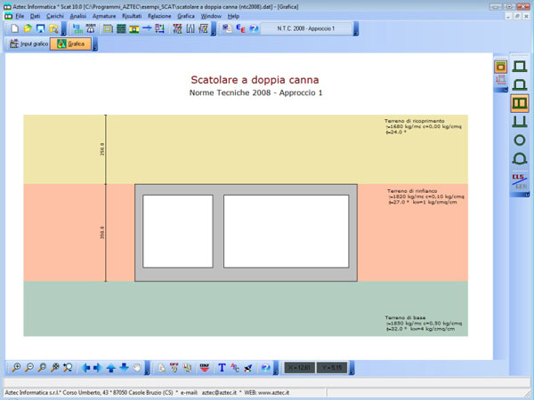Select the blue T text tool
The height and width of the screenshot is (400, 534).
pyautogui.click(x=222, y=368)
